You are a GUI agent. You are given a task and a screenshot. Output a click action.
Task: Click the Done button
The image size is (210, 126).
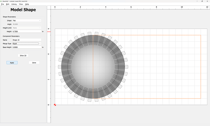coord(34,63)
